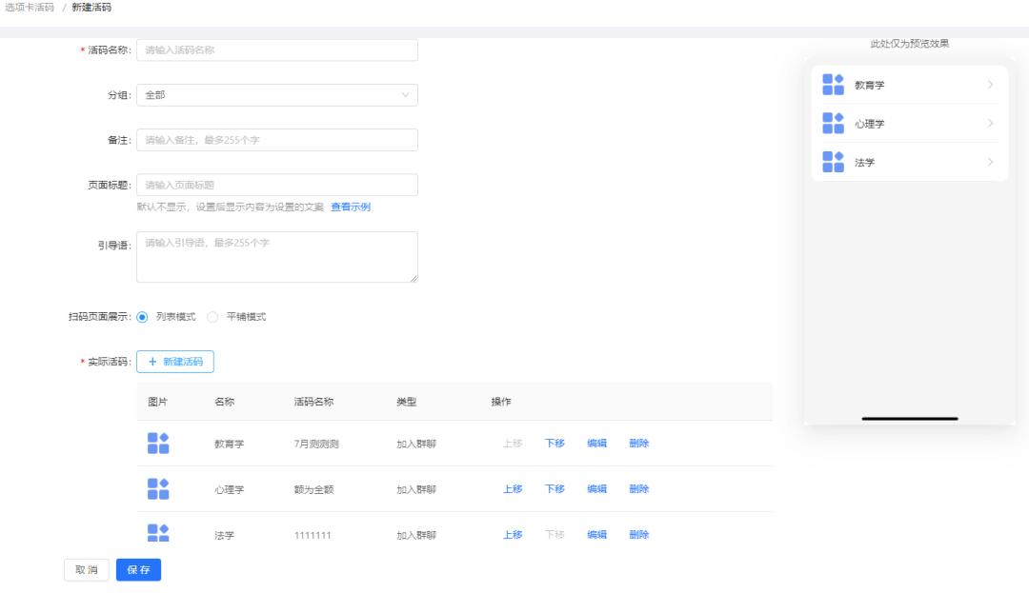Click the 教育学 grid icon in the table
The width and height of the screenshot is (1029, 593).
point(160,443)
